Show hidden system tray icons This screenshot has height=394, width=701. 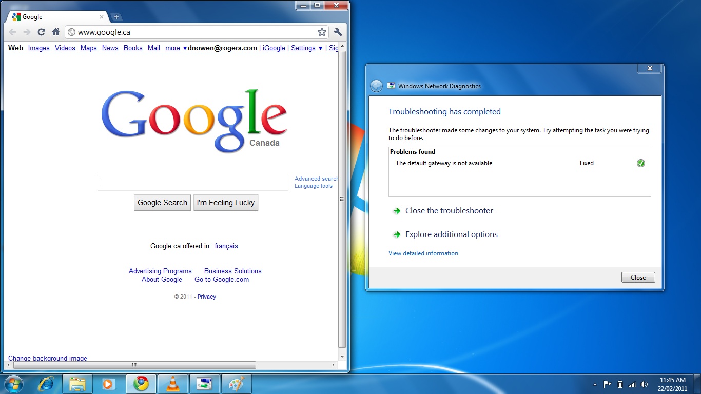(595, 384)
